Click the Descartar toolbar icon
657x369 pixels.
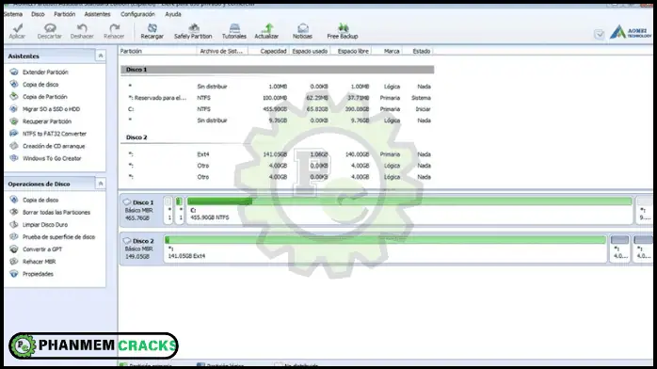pos(50,28)
